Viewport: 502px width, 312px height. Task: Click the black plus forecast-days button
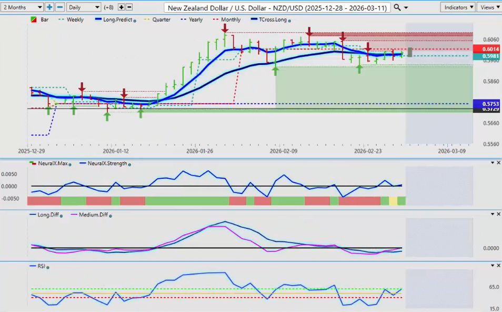(x=121, y=7)
